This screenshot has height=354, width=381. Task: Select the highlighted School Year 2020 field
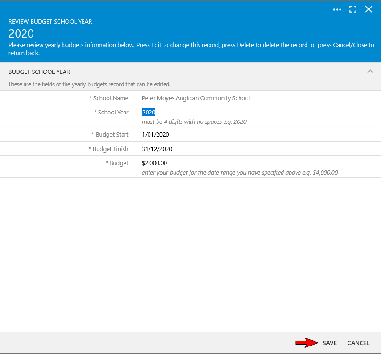click(x=149, y=113)
